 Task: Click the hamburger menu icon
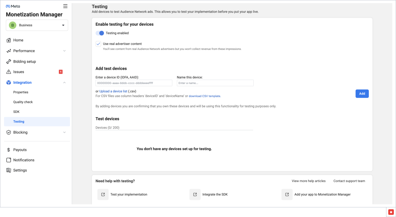65,6
